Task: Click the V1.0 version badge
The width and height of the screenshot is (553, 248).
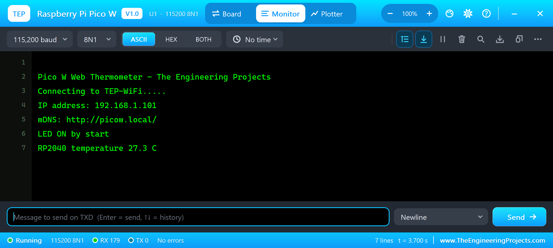Action: tap(132, 14)
